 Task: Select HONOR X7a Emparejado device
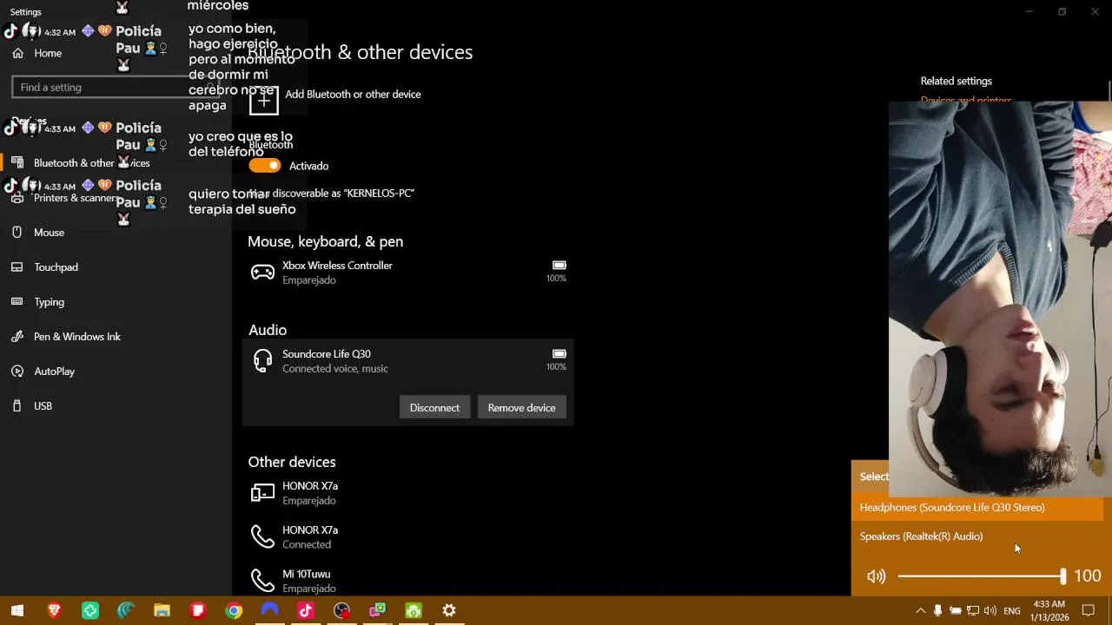408,493
